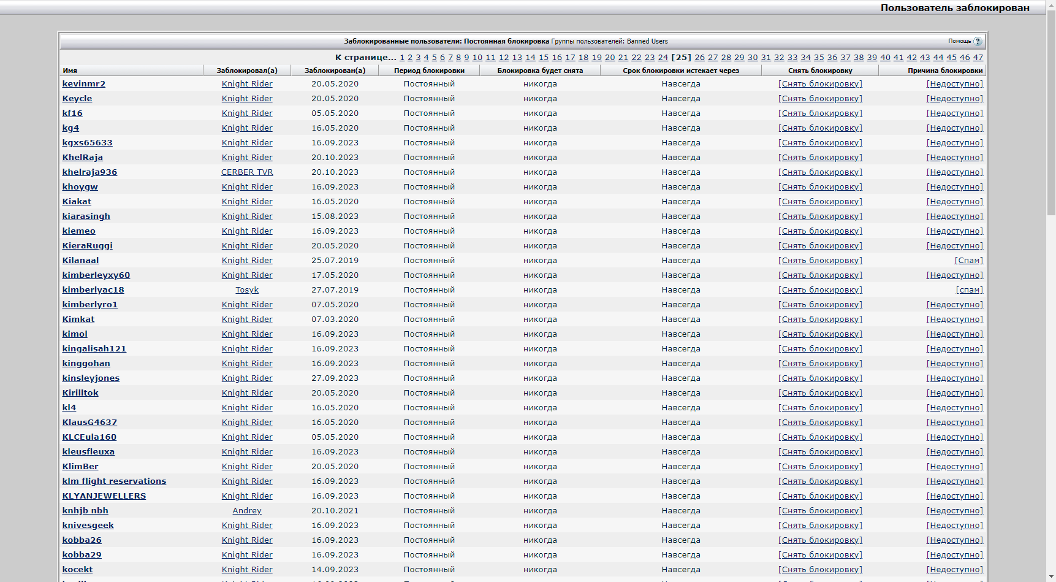Go to page 24 in pagination
Screen dimensions: 1056x582
click(x=663, y=57)
